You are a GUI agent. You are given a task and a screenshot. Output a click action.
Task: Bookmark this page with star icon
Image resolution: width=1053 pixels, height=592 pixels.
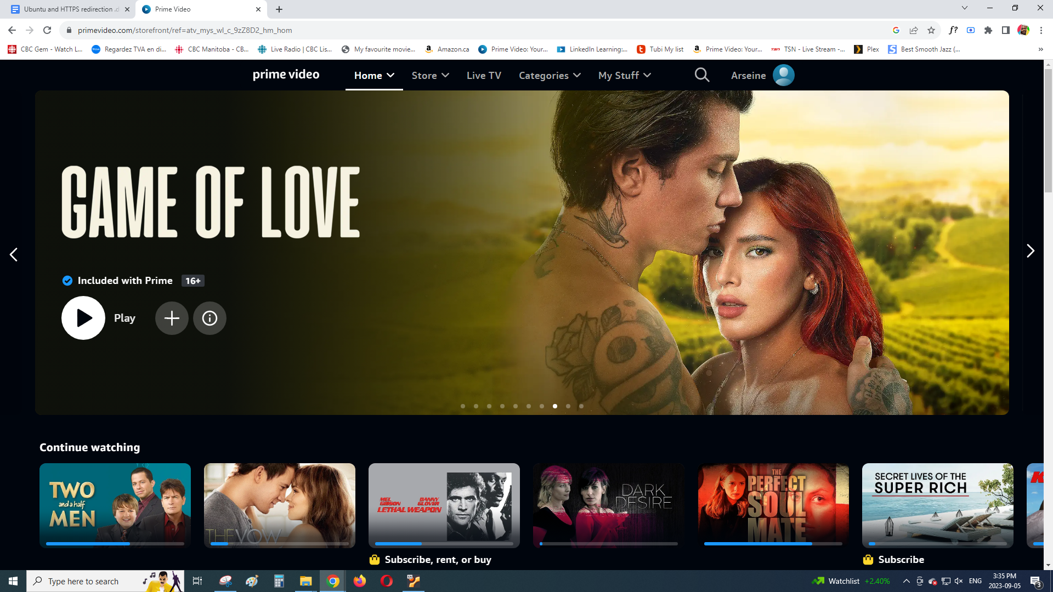931,30
